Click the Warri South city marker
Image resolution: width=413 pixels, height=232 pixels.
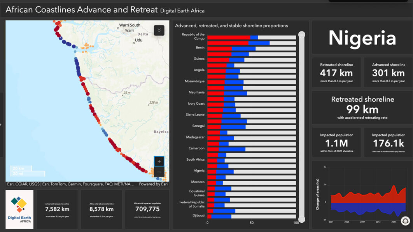click(118, 28)
